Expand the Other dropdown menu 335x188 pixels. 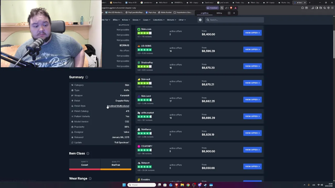(182, 20)
